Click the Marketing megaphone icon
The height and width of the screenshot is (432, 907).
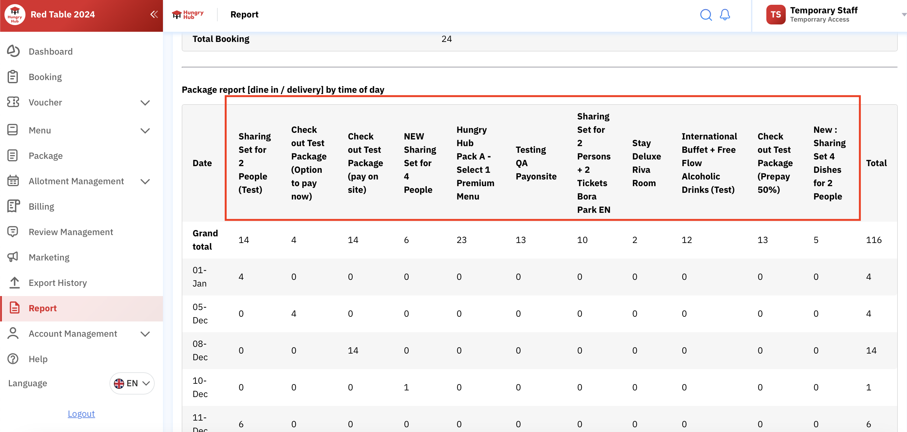[13, 257]
